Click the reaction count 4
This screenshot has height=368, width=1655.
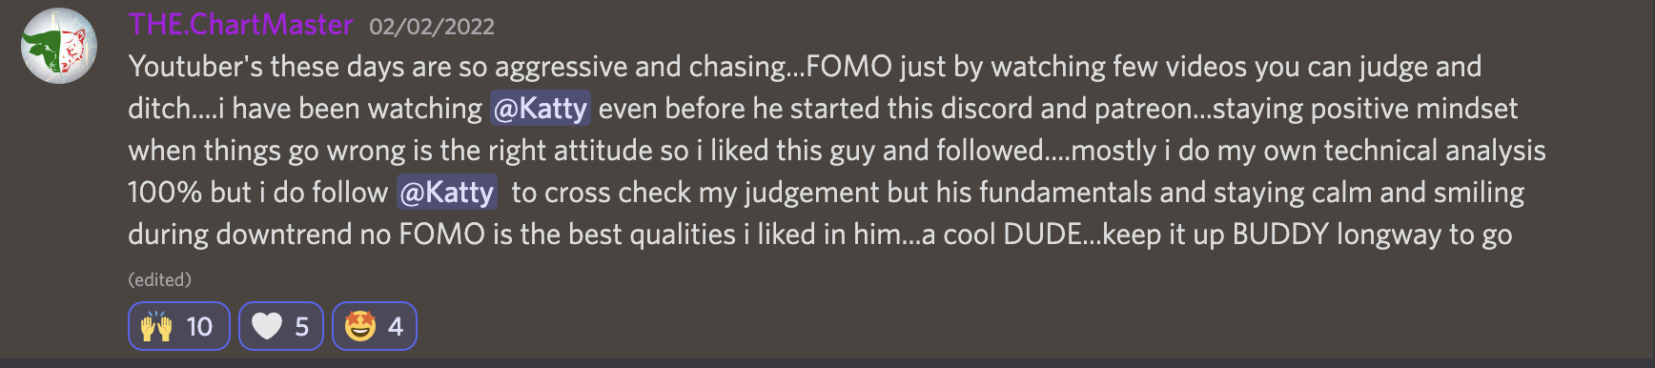click(396, 327)
